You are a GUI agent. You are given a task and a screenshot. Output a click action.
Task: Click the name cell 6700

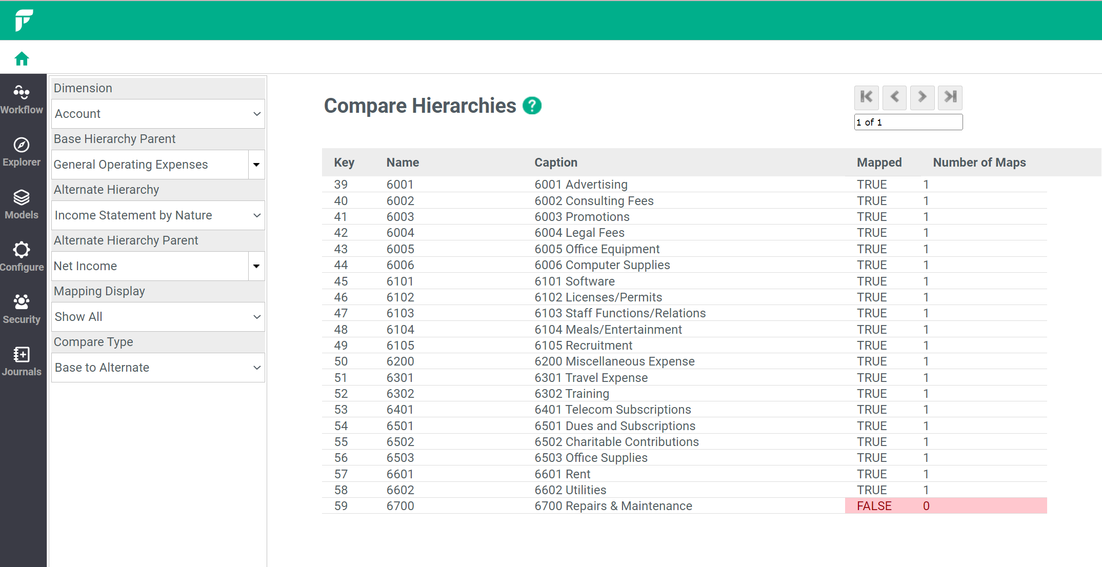coord(400,506)
